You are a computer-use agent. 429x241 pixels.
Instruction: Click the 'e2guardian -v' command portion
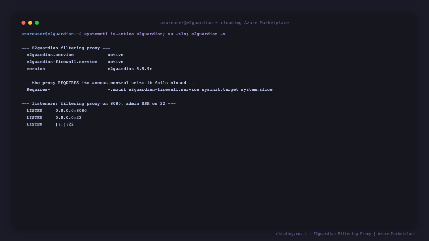[x=208, y=34]
